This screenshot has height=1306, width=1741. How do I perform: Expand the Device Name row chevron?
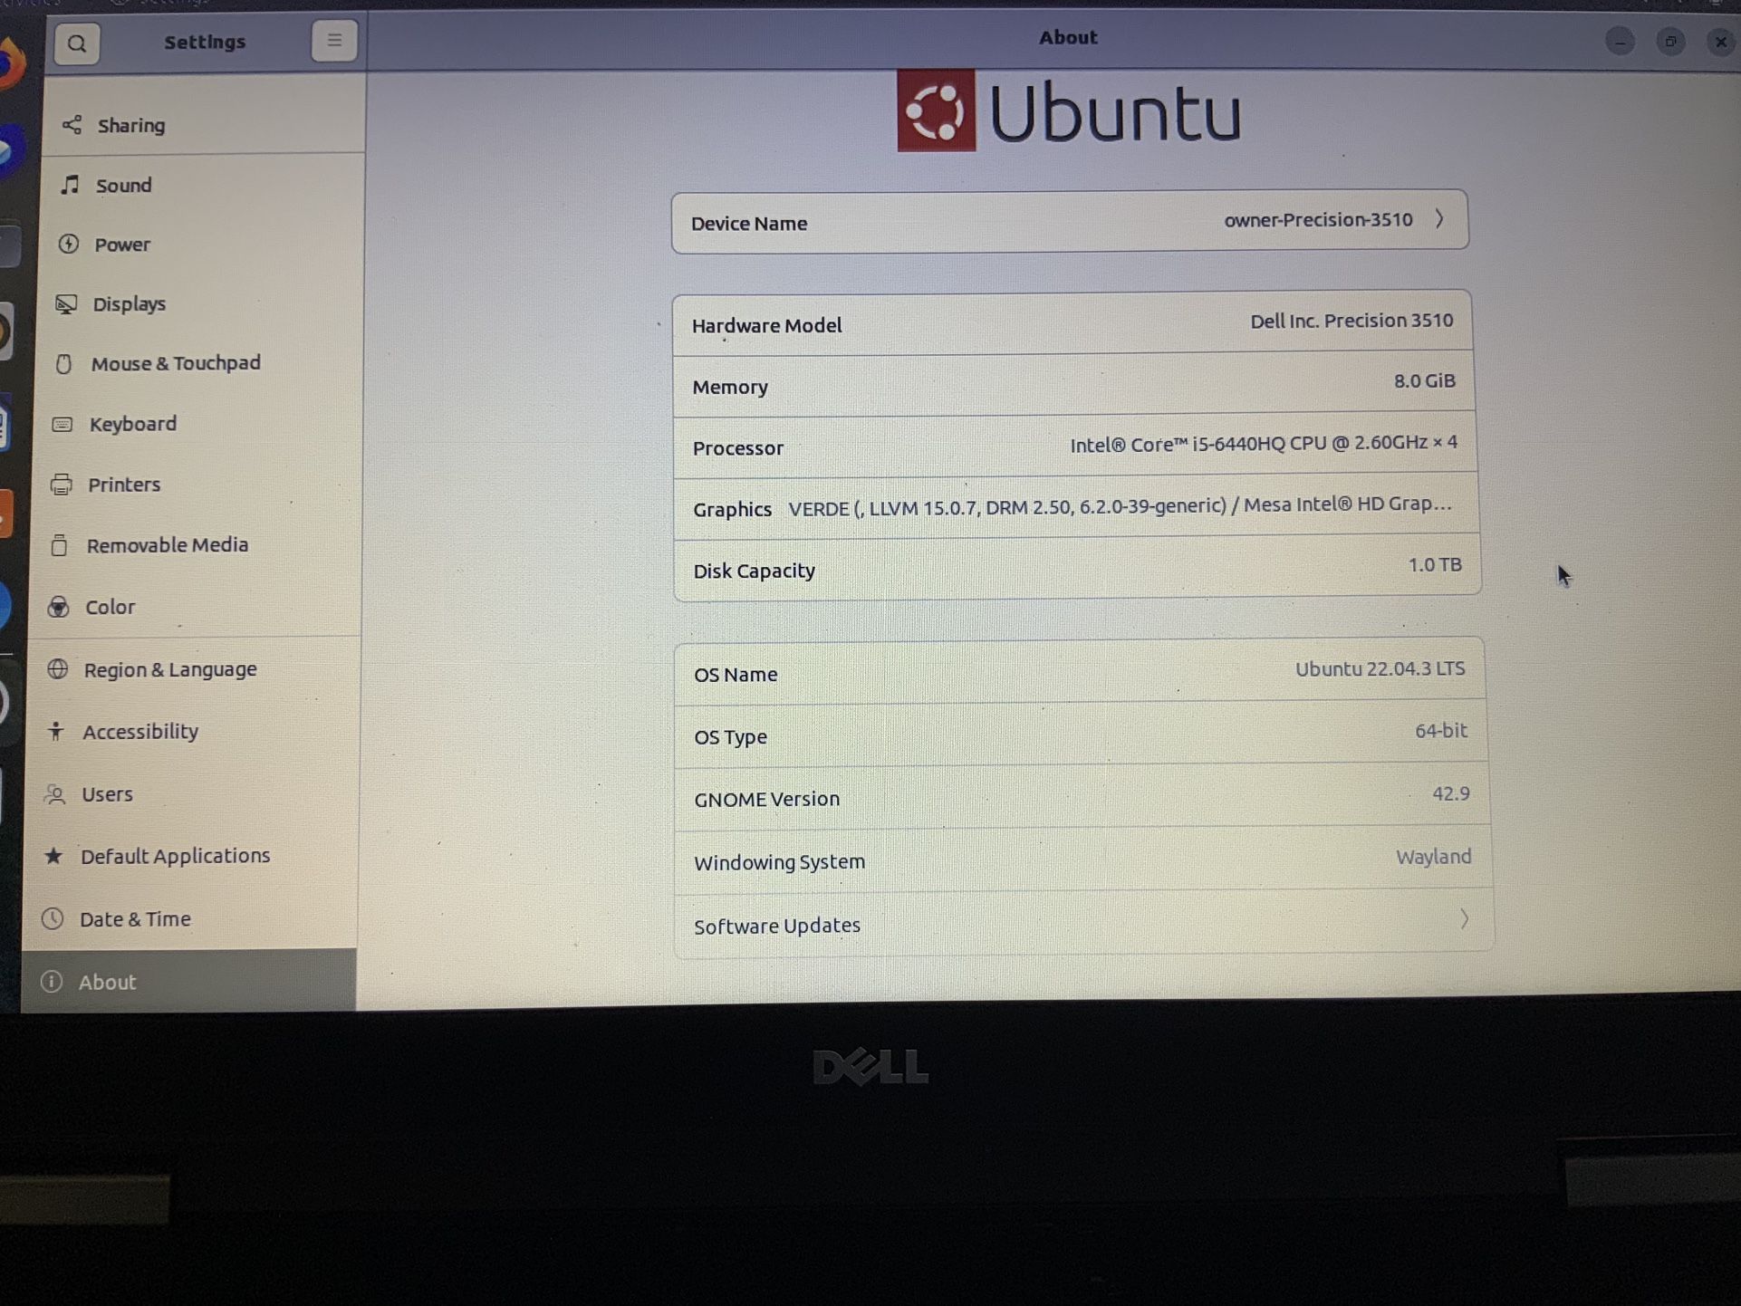pos(1439,219)
